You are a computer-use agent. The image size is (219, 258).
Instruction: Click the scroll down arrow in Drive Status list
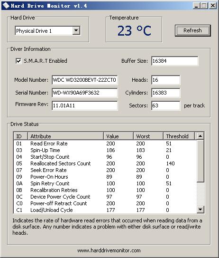(x=201, y=210)
